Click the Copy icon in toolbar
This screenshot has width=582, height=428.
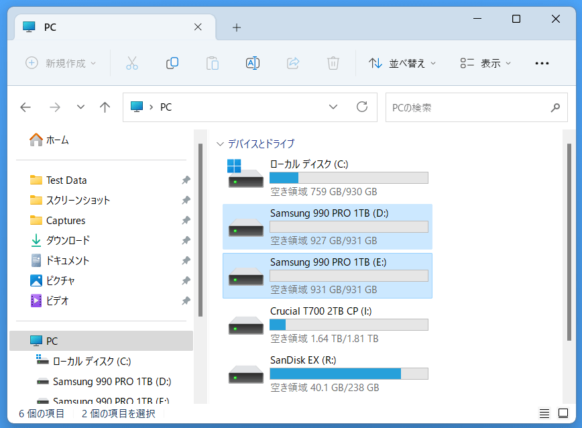[x=172, y=63]
